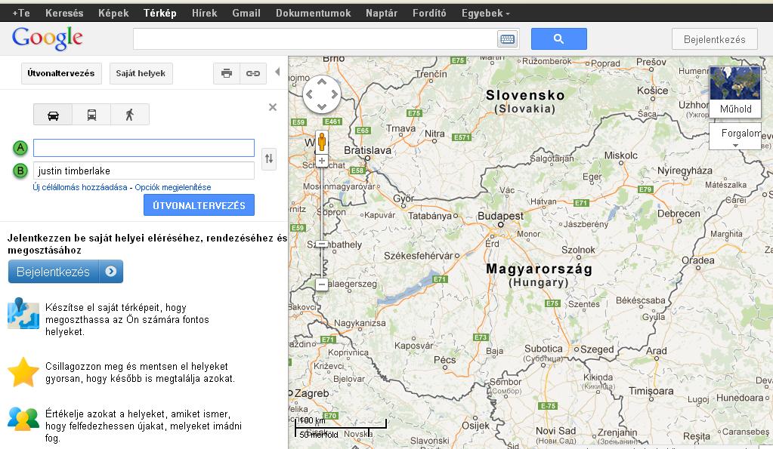This screenshot has height=449, width=773.
Task: Click the blue Bejelentkezés sign-in button
Action: pyautogui.click(x=66, y=271)
